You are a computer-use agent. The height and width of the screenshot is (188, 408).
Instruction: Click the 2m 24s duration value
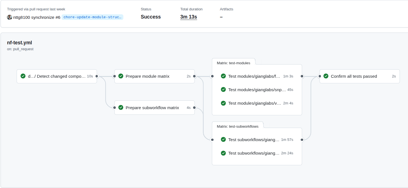287,153
